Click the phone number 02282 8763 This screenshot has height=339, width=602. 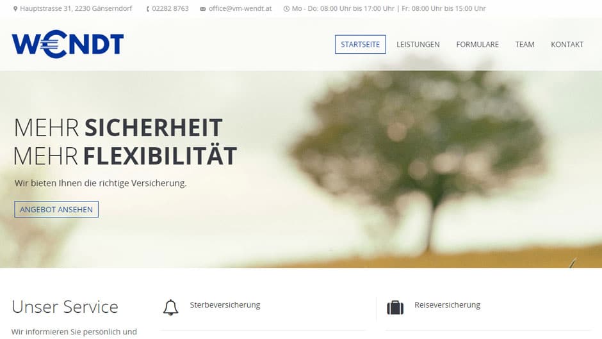(170, 8)
